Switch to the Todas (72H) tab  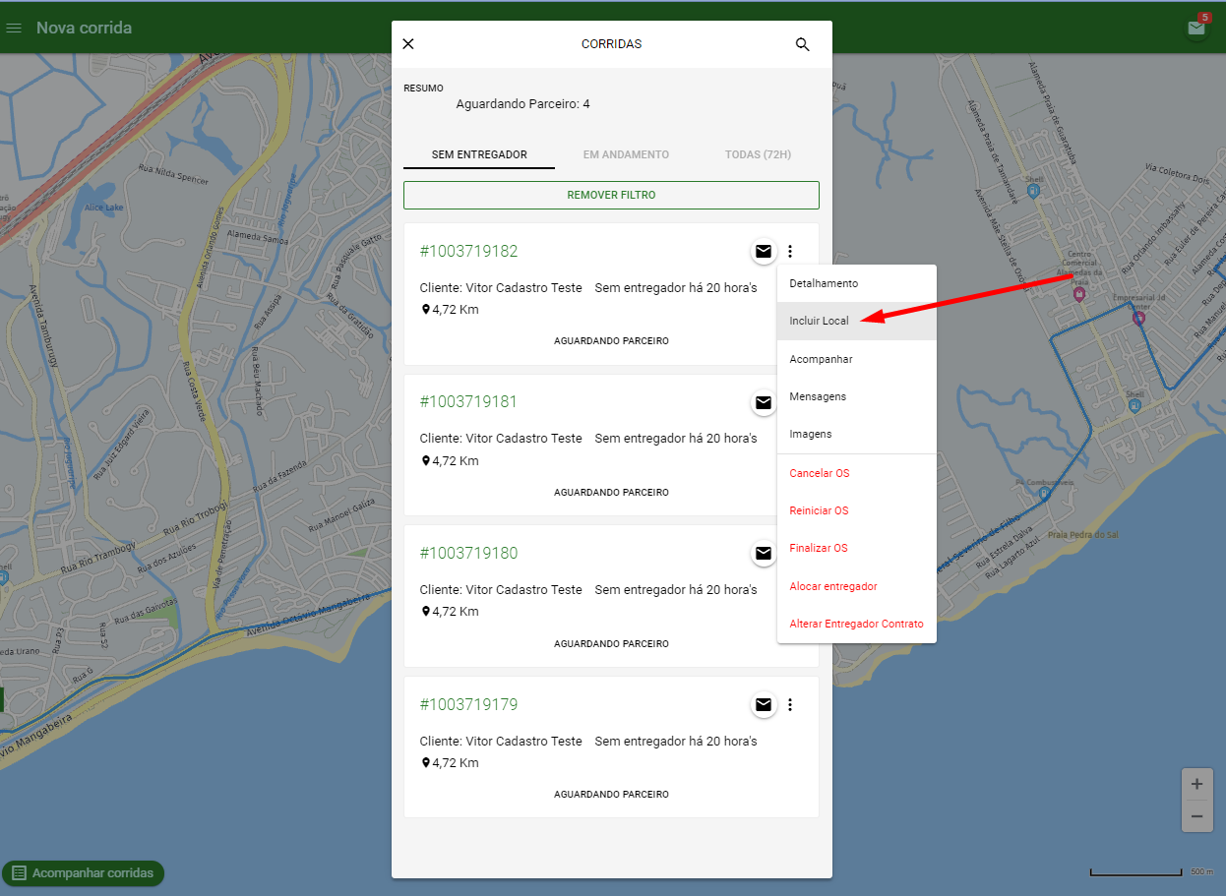click(758, 155)
